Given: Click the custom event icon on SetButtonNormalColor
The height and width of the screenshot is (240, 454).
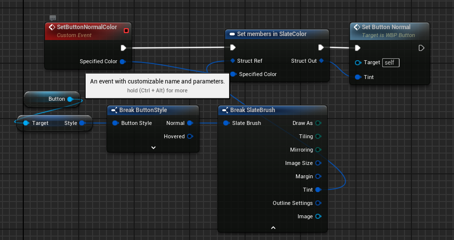Looking at the screenshot, I should point(52,27).
